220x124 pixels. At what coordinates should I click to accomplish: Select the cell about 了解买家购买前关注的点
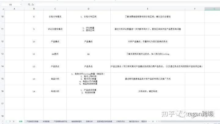point(148,54)
